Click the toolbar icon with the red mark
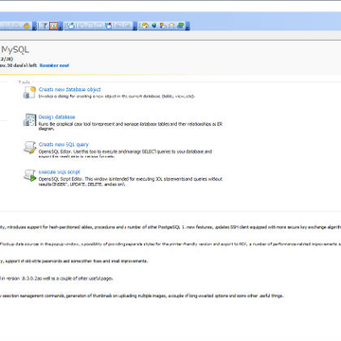This screenshot has height=341, width=341. [109, 26]
